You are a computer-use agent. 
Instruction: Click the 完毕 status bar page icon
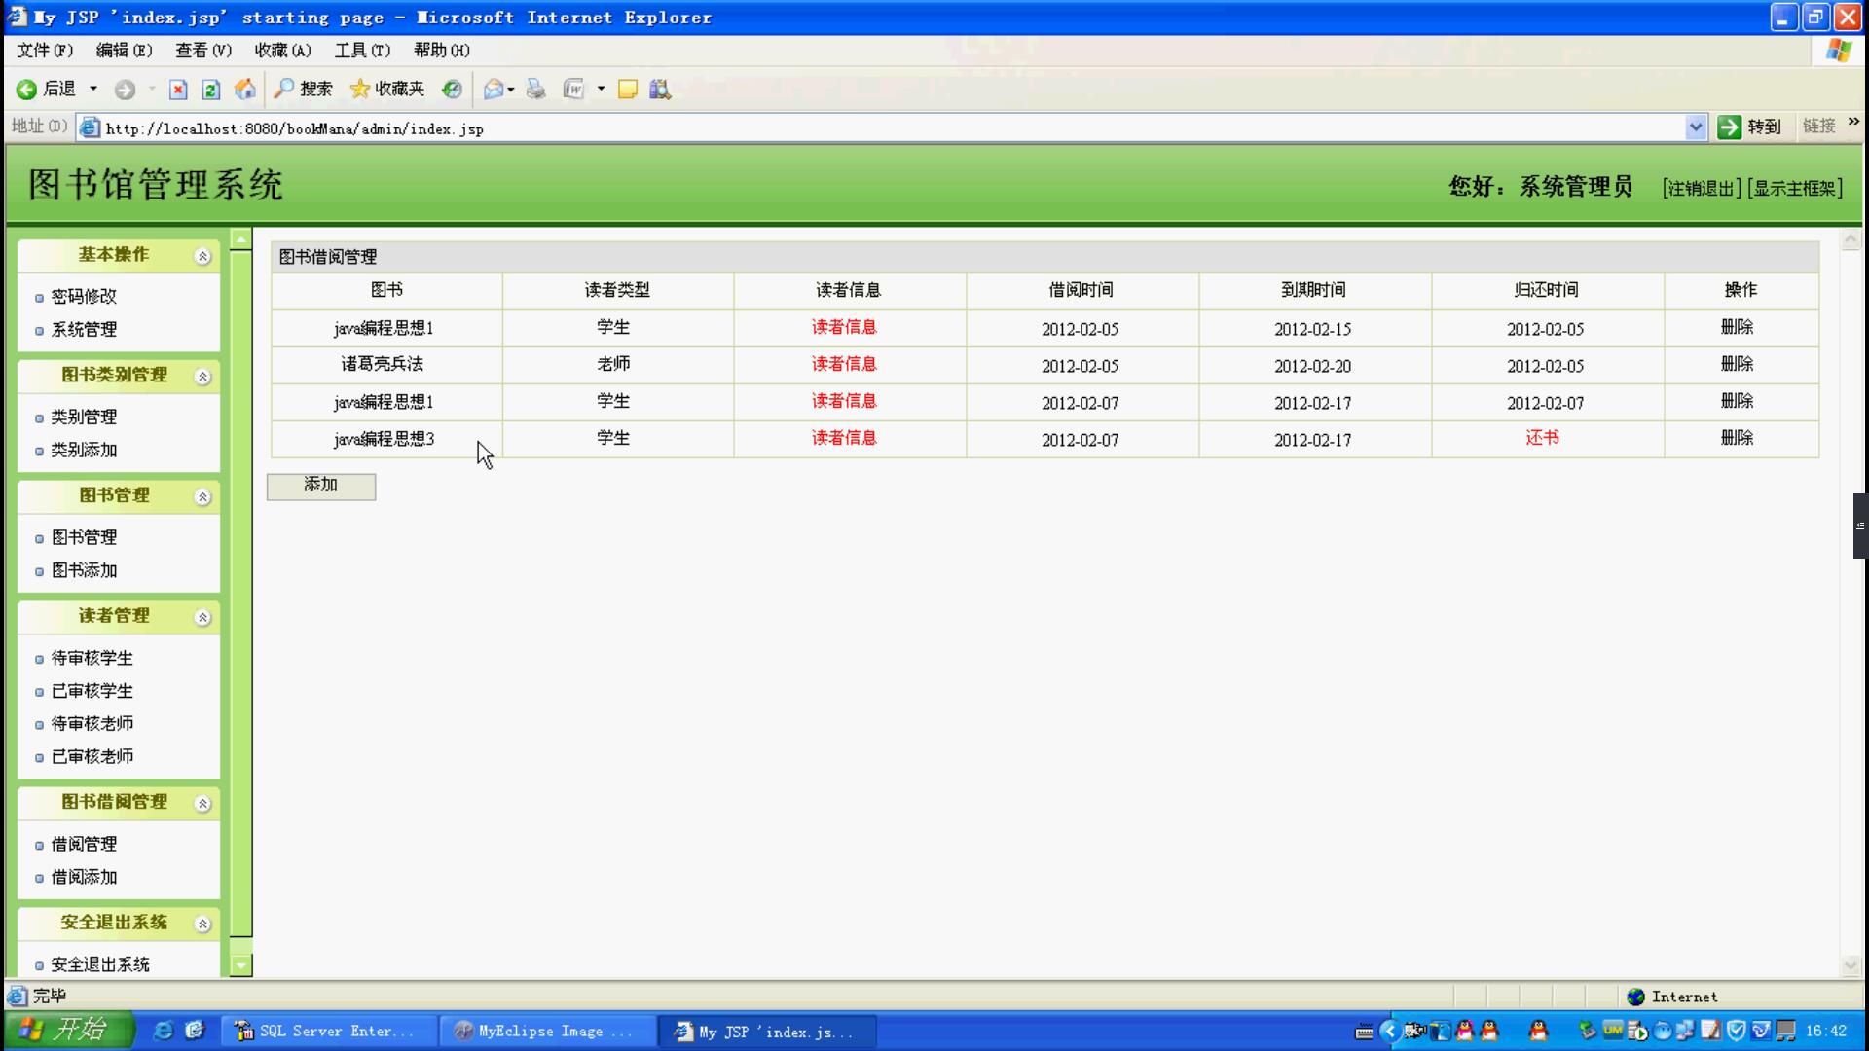click(x=17, y=996)
